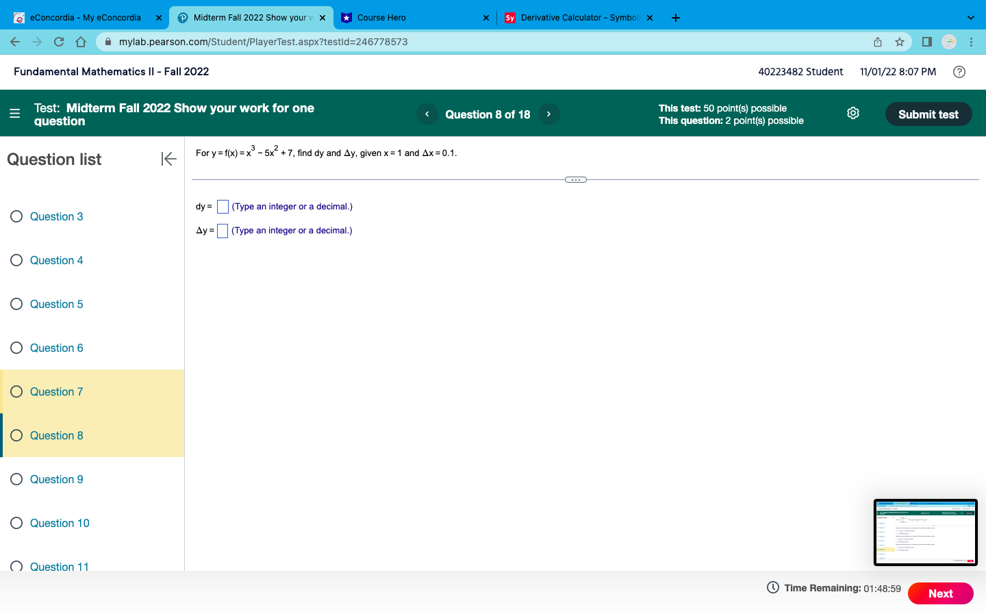Expand the tab search chevron
This screenshot has width=986, height=616.
click(x=970, y=18)
